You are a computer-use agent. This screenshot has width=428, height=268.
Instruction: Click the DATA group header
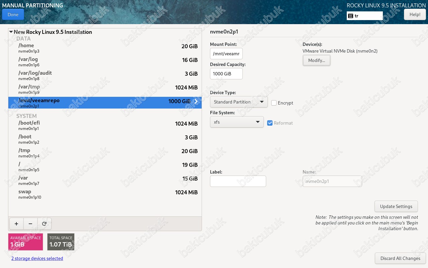coord(23,39)
